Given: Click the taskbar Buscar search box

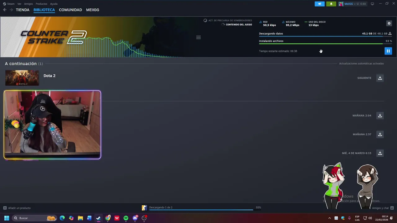Looking at the screenshot, I should (34, 218).
